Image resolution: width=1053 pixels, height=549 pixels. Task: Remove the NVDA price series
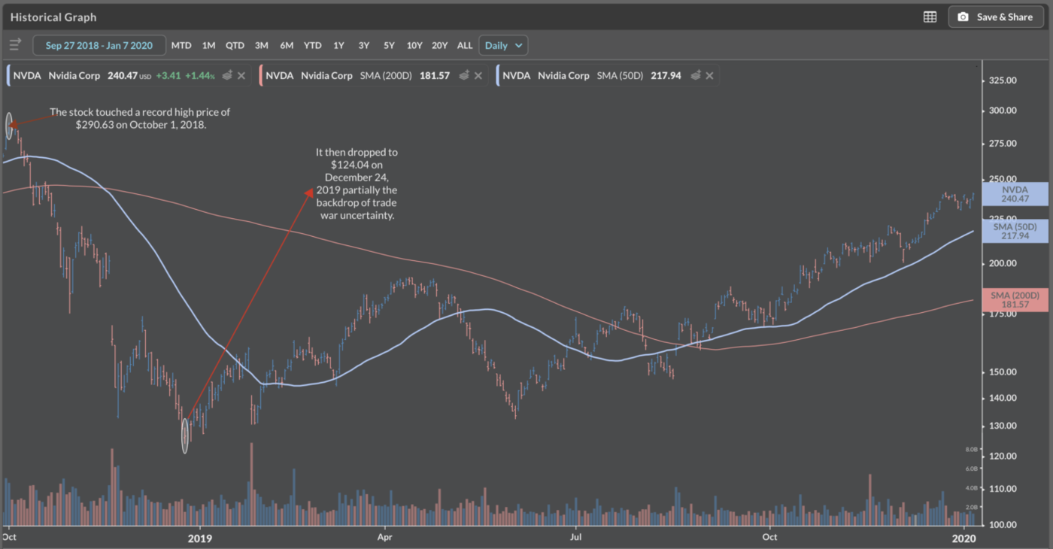click(241, 76)
